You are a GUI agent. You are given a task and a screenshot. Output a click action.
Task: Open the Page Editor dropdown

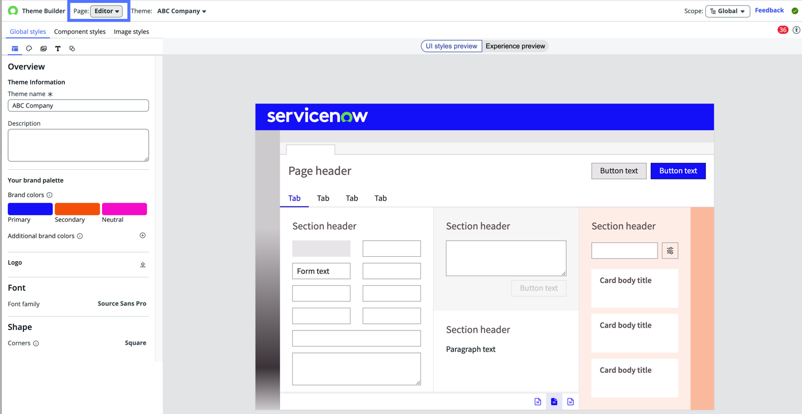(x=107, y=11)
